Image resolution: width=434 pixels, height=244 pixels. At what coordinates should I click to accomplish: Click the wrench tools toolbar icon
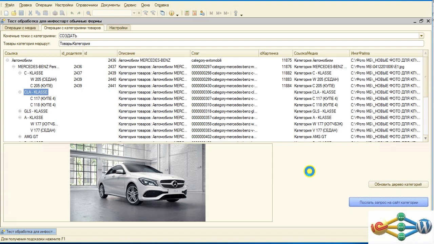pos(236,13)
